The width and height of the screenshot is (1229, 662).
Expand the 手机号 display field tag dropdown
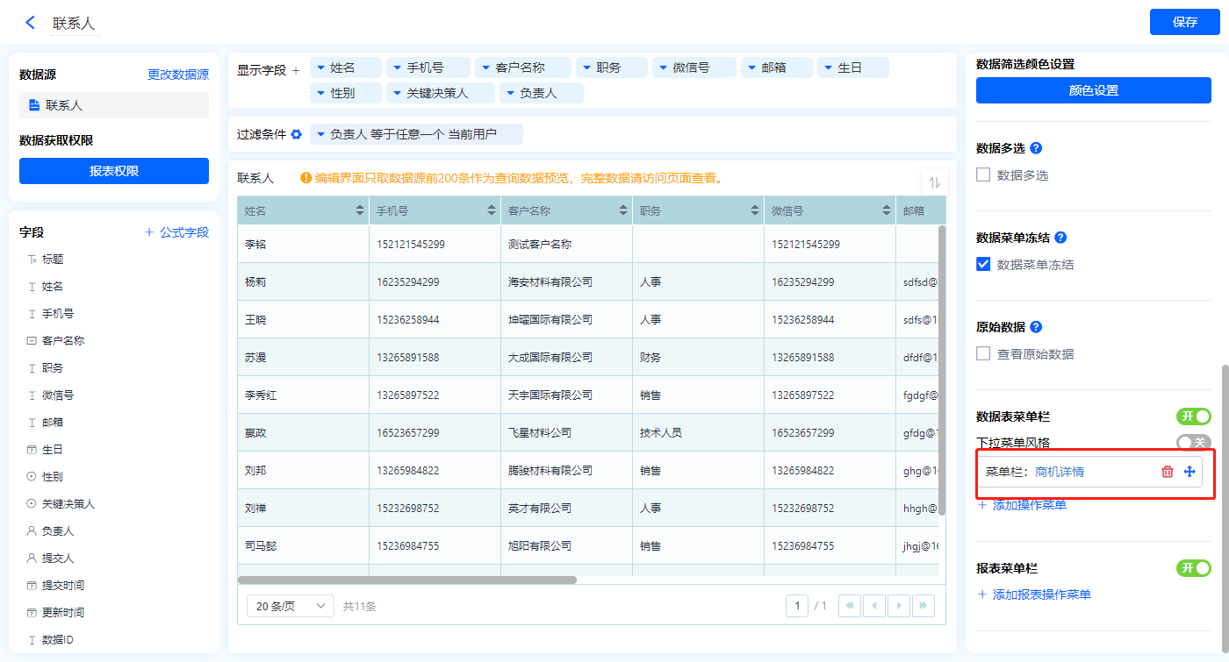point(397,68)
